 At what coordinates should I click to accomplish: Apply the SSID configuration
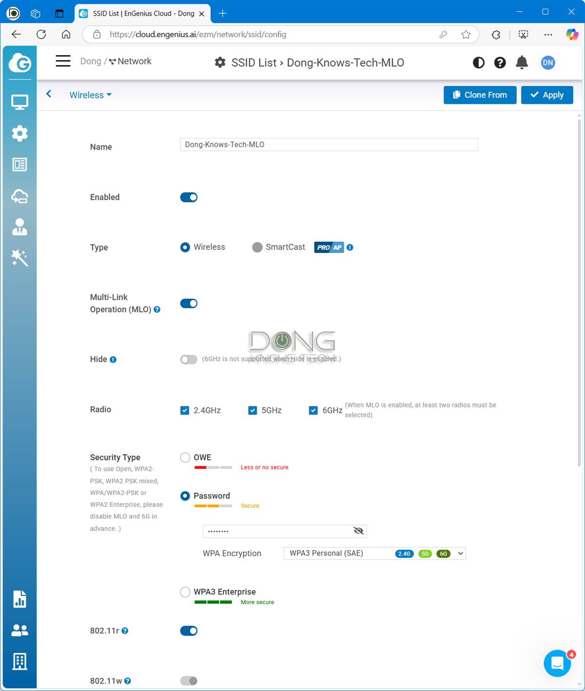[x=547, y=95]
